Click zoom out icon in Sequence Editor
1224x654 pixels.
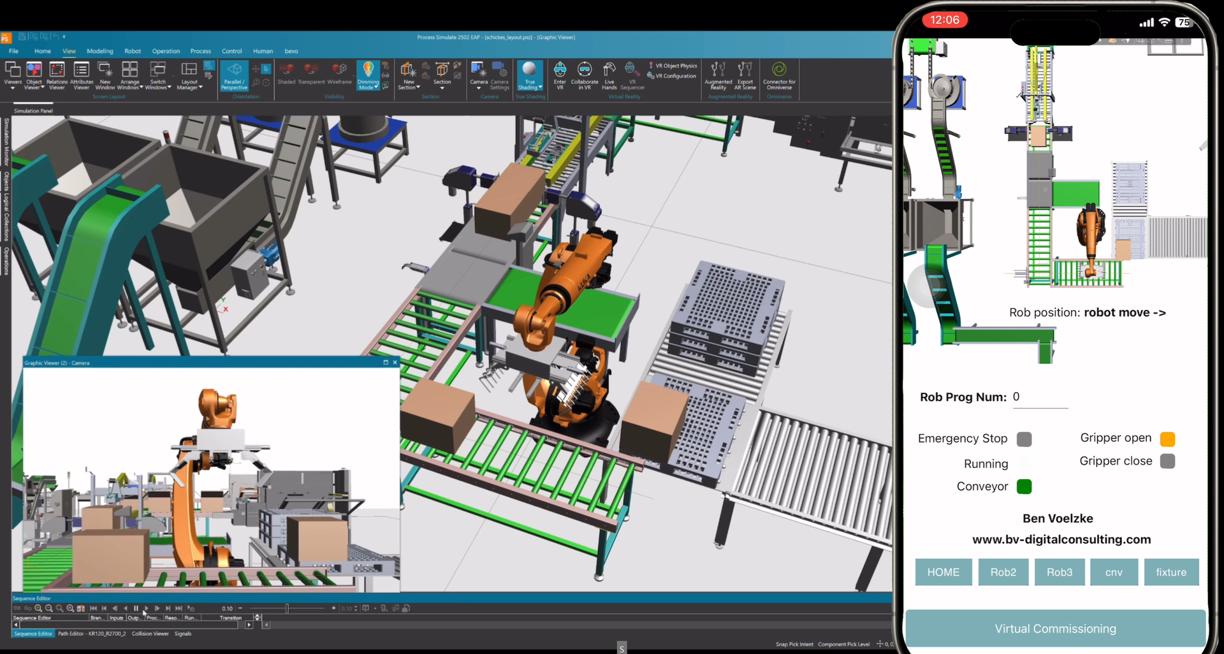49,608
